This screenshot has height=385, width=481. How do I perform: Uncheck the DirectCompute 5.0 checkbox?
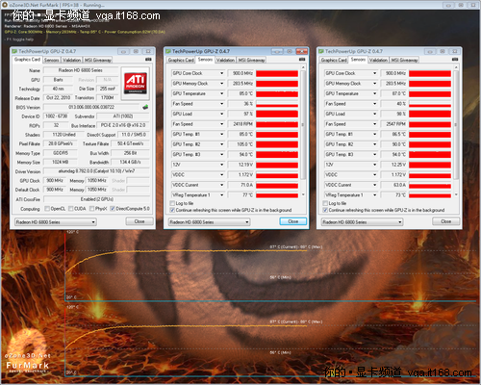pyautogui.click(x=113, y=209)
